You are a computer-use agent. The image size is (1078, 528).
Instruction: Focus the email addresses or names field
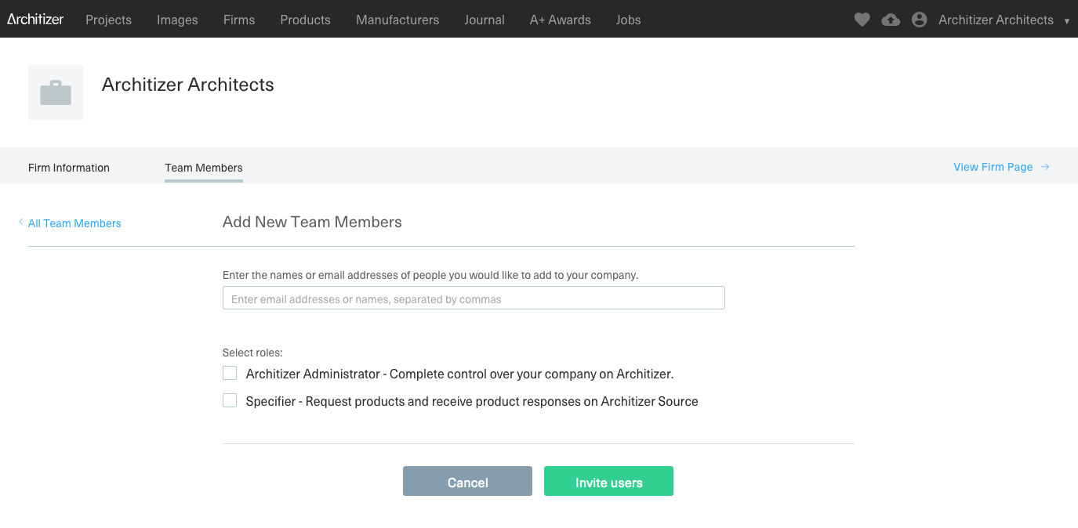474,298
